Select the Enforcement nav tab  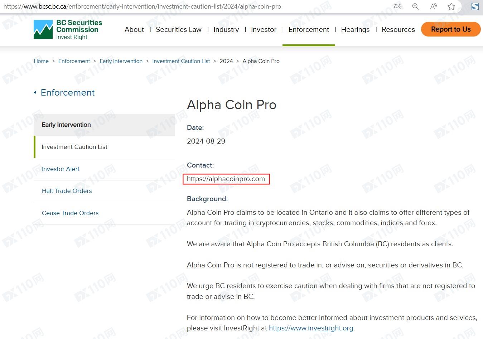[x=308, y=30]
